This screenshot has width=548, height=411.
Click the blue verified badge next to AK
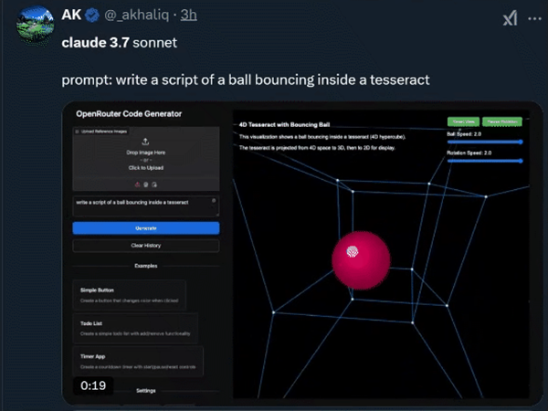92,16
